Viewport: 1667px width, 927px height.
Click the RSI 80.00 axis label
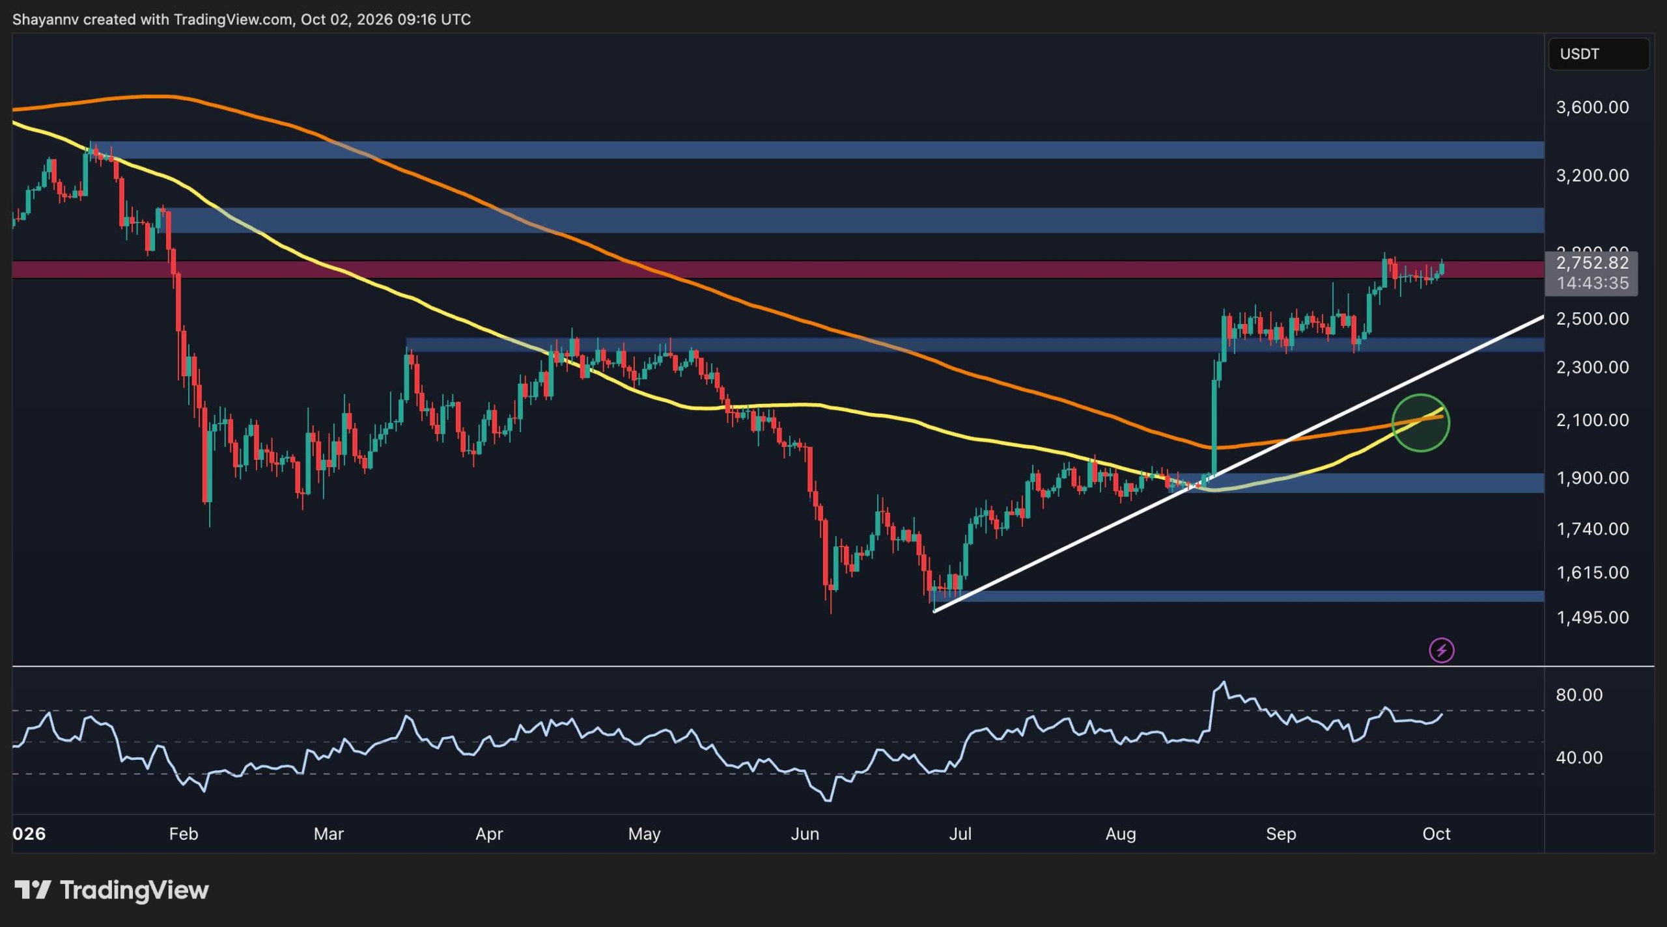1578,695
